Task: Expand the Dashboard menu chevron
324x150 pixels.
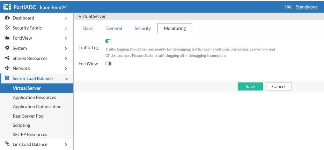Action: coord(66,18)
